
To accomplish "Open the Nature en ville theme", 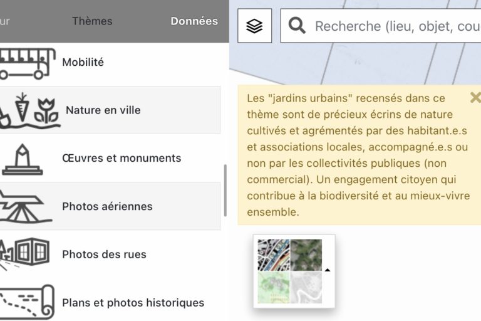I will (103, 110).
